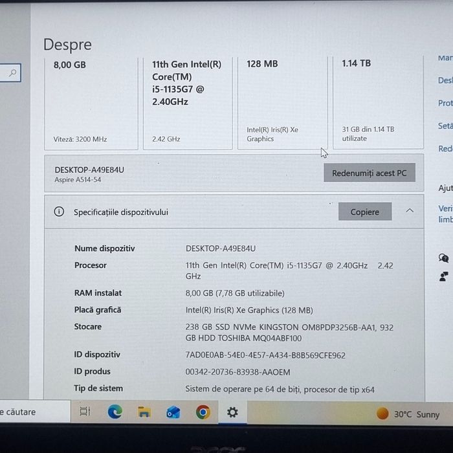Click the search magnifier icon in sidebar
Image resolution: width=453 pixels, height=453 pixels.
(x=12, y=72)
